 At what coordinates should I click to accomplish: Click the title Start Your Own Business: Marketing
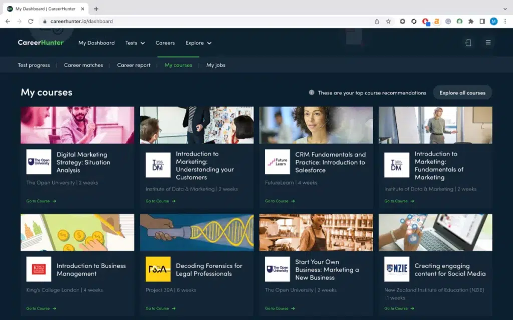(327, 269)
